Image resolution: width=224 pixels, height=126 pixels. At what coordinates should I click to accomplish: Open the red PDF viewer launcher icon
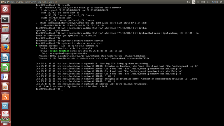click(x=5, y=114)
